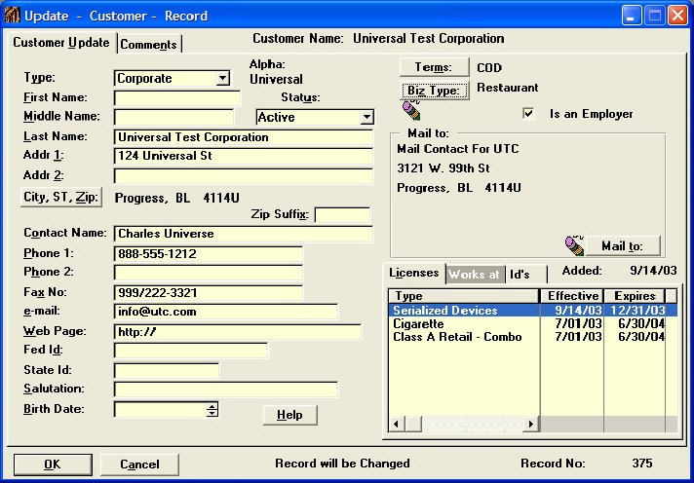Expand the Status dropdown showing Active

click(x=366, y=118)
